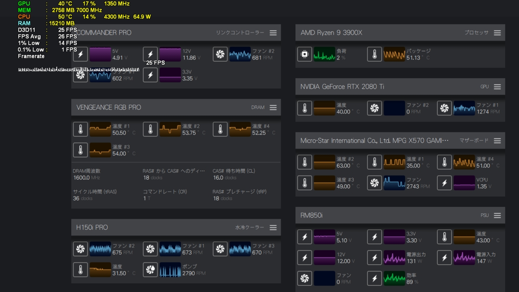Click the motherboard ファン 2743 RPM fan icon
This screenshot has height=292, width=519.
[375, 183]
